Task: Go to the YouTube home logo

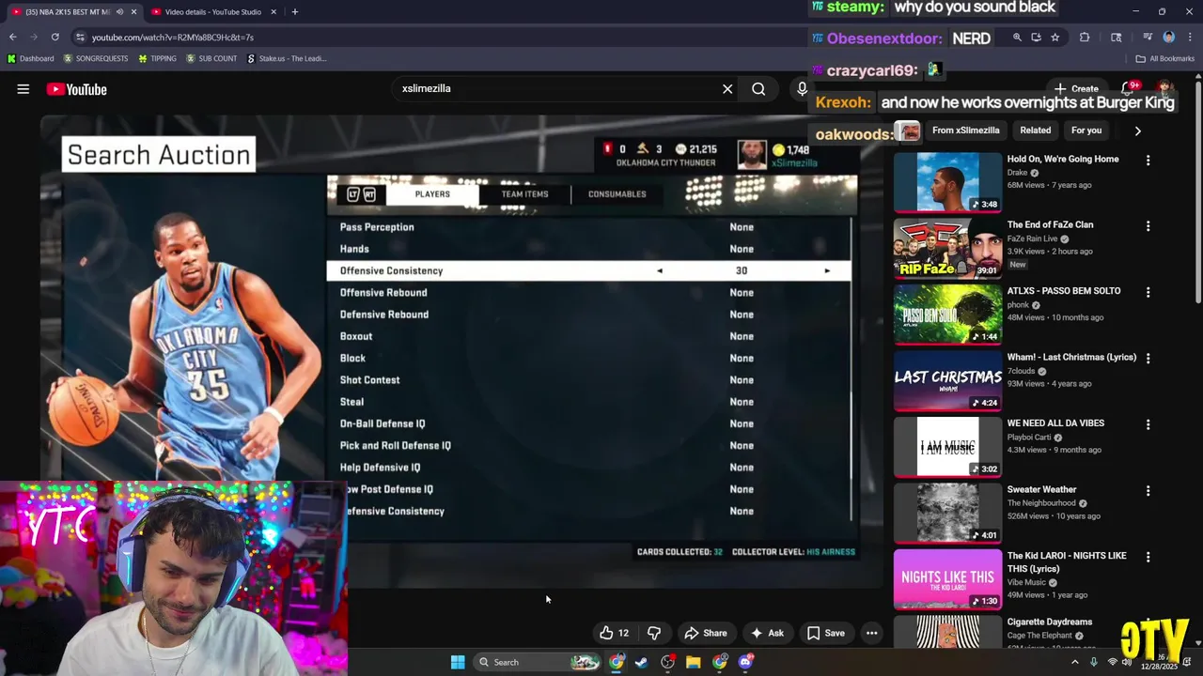Action: tap(76, 89)
